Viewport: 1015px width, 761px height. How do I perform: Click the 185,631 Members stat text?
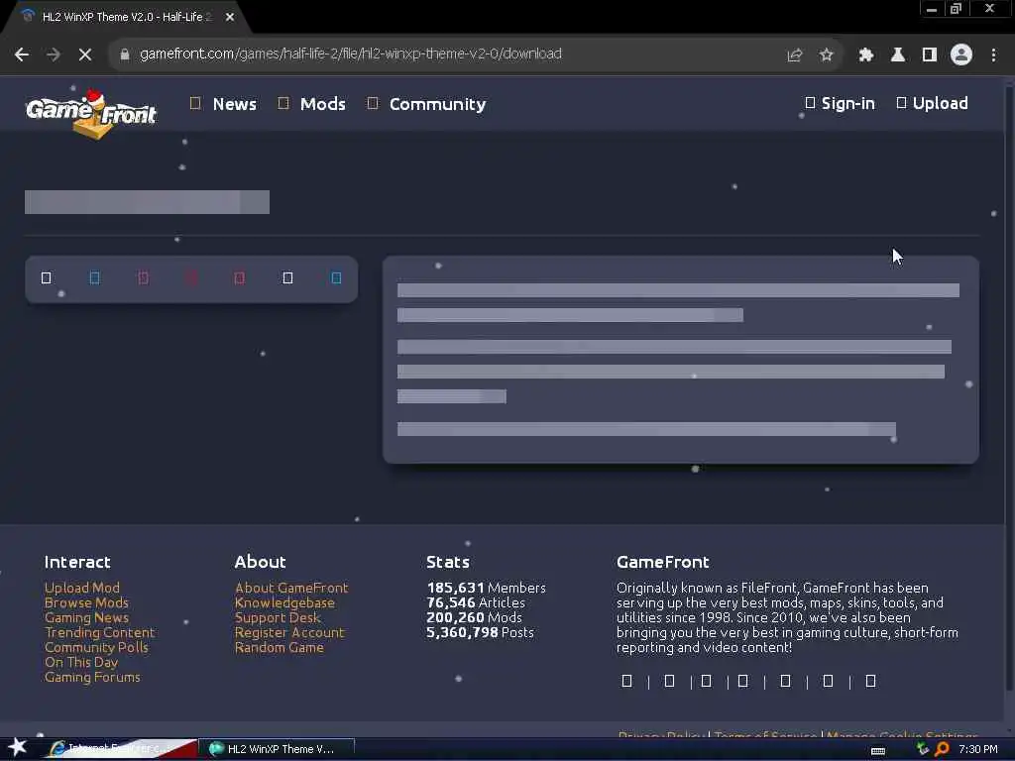click(486, 588)
